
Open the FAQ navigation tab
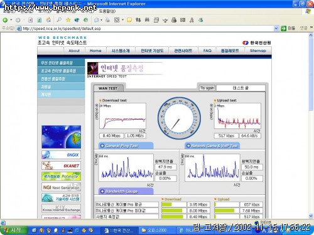(x=207, y=51)
